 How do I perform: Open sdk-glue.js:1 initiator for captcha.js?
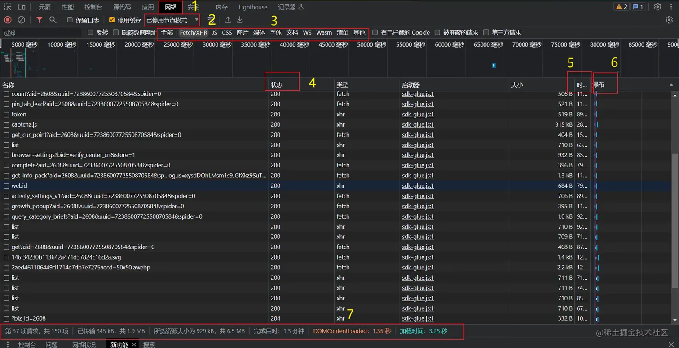(418, 124)
